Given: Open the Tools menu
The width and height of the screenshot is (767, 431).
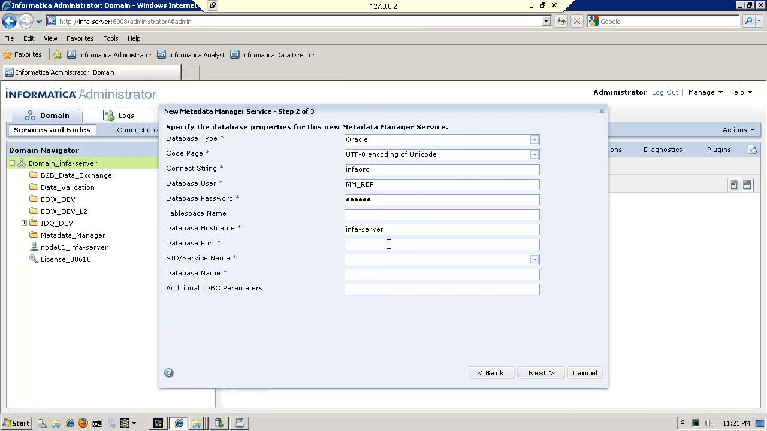Looking at the screenshot, I should pos(110,38).
